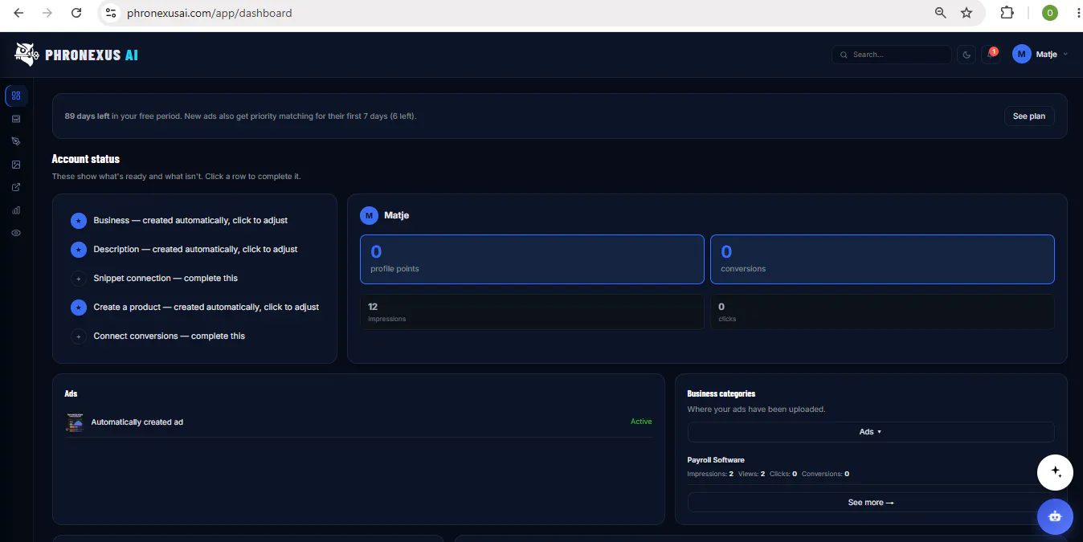The image size is (1083, 542).
Task: Select the conversions stat card
Action: click(882, 259)
